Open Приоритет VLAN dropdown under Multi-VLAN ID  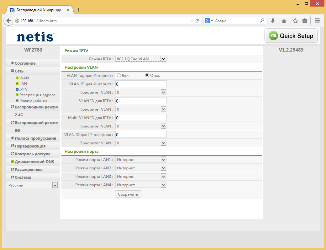(x=141, y=126)
